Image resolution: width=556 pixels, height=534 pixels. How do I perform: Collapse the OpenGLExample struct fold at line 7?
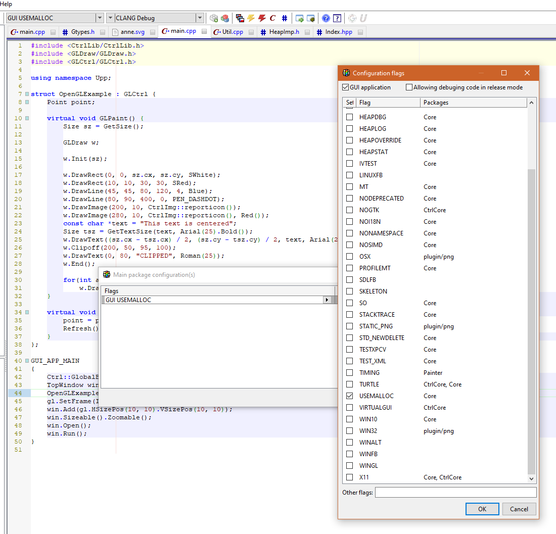tap(27, 94)
